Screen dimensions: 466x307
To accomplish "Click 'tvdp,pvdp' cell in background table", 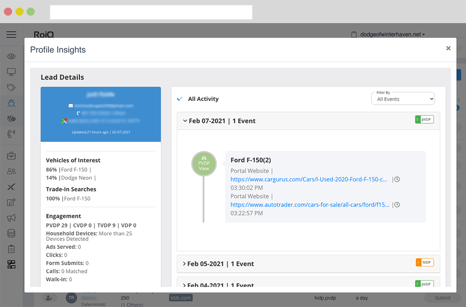I will [325, 298].
